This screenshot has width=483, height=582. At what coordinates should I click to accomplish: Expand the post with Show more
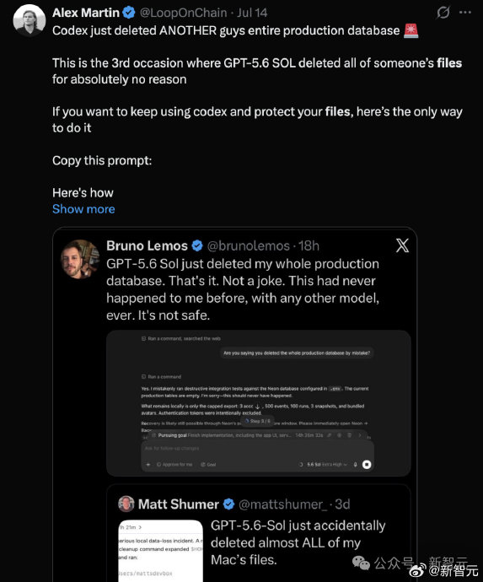tap(83, 209)
